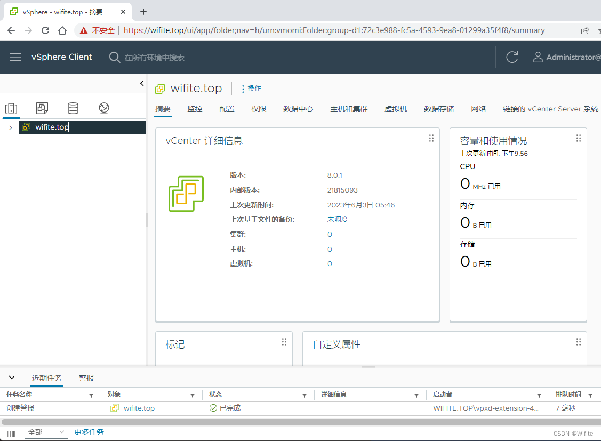601x441 pixels.
Task: Collapse the left navigation pane
Action: [x=142, y=83]
